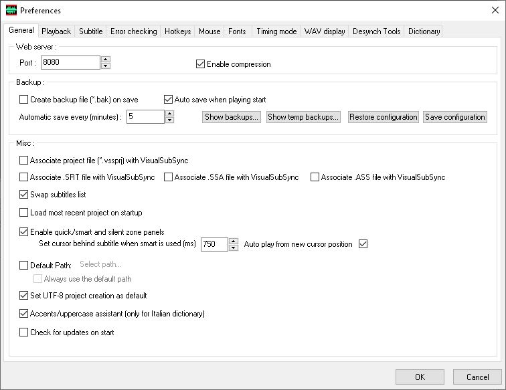Click the Show backups button

coord(232,117)
